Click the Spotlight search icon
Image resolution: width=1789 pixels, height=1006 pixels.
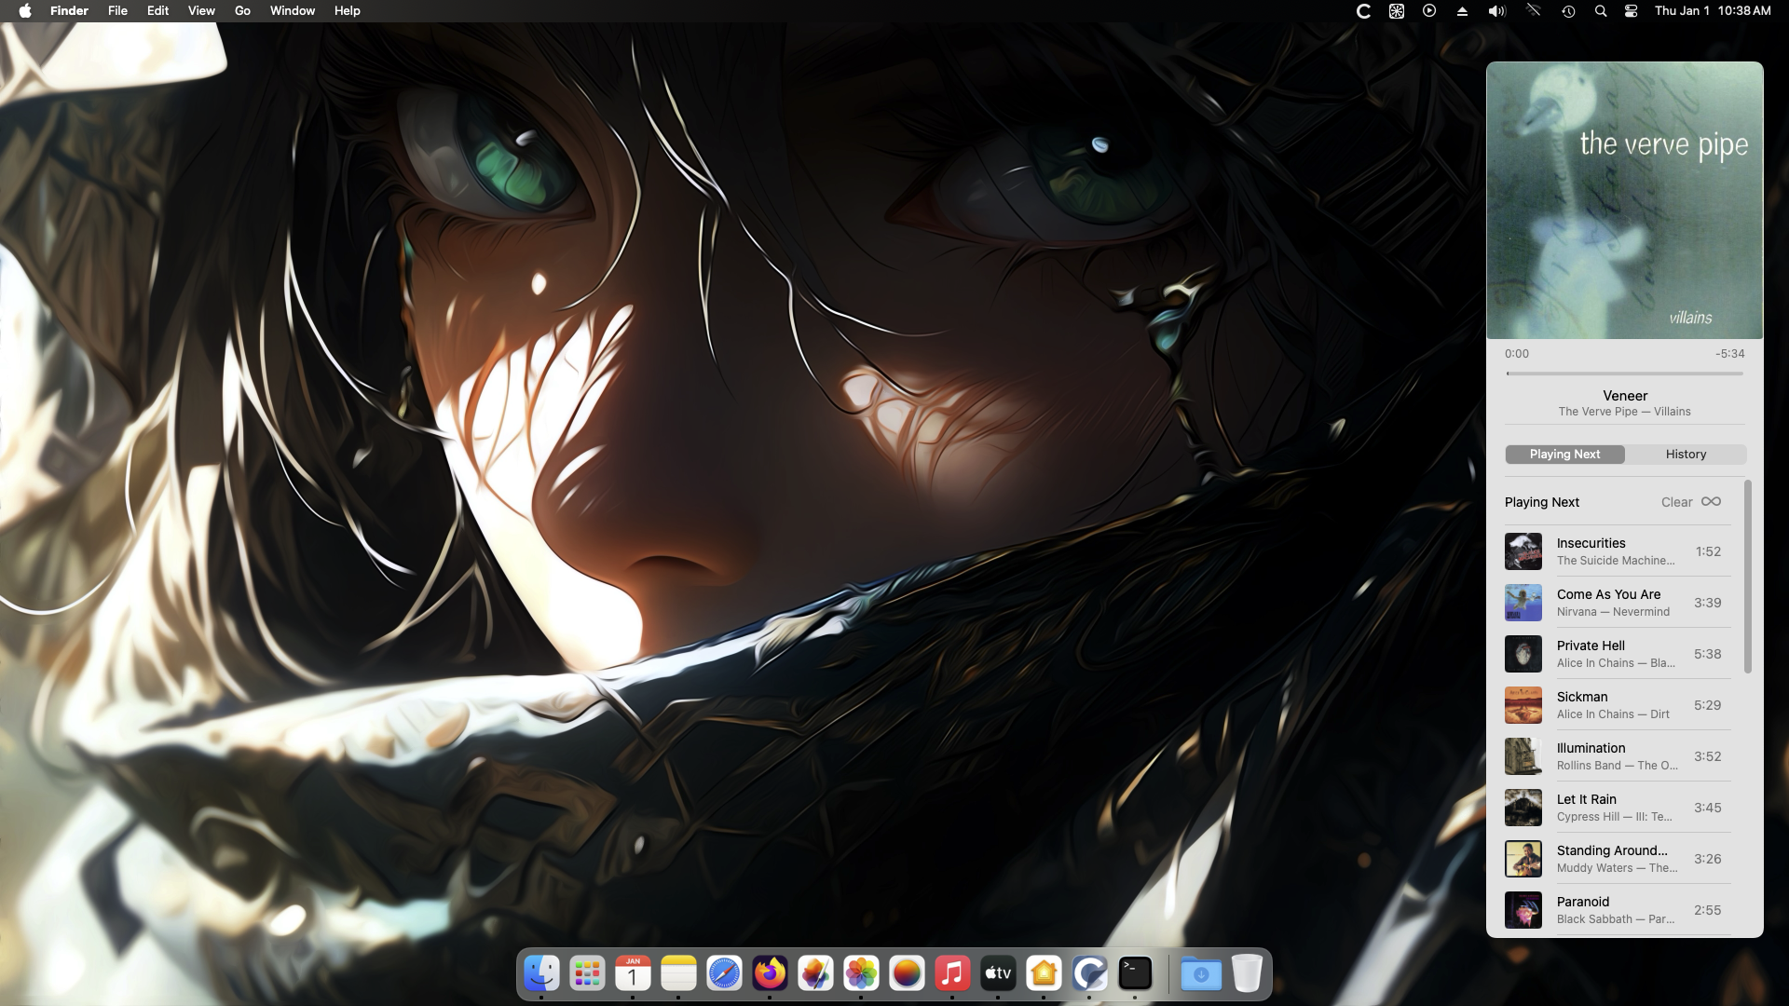coord(1601,11)
